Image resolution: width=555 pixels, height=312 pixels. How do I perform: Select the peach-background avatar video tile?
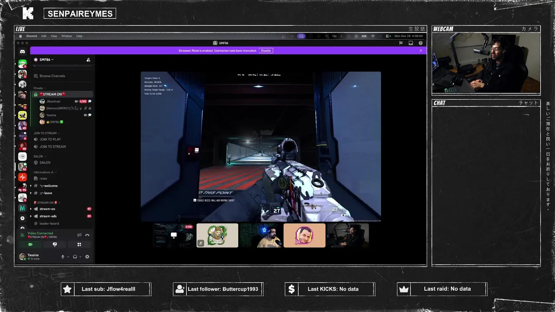(x=304, y=235)
